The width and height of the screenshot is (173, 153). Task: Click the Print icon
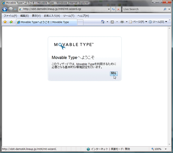pos(122,22)
